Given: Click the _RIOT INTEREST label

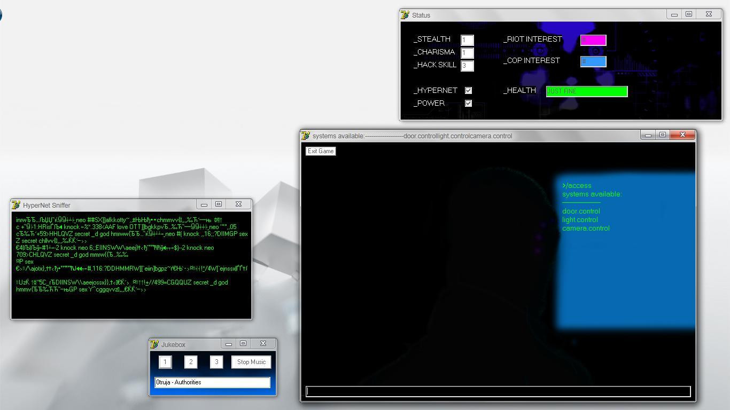Looking at the screenshot, I should tap(533, 39).
